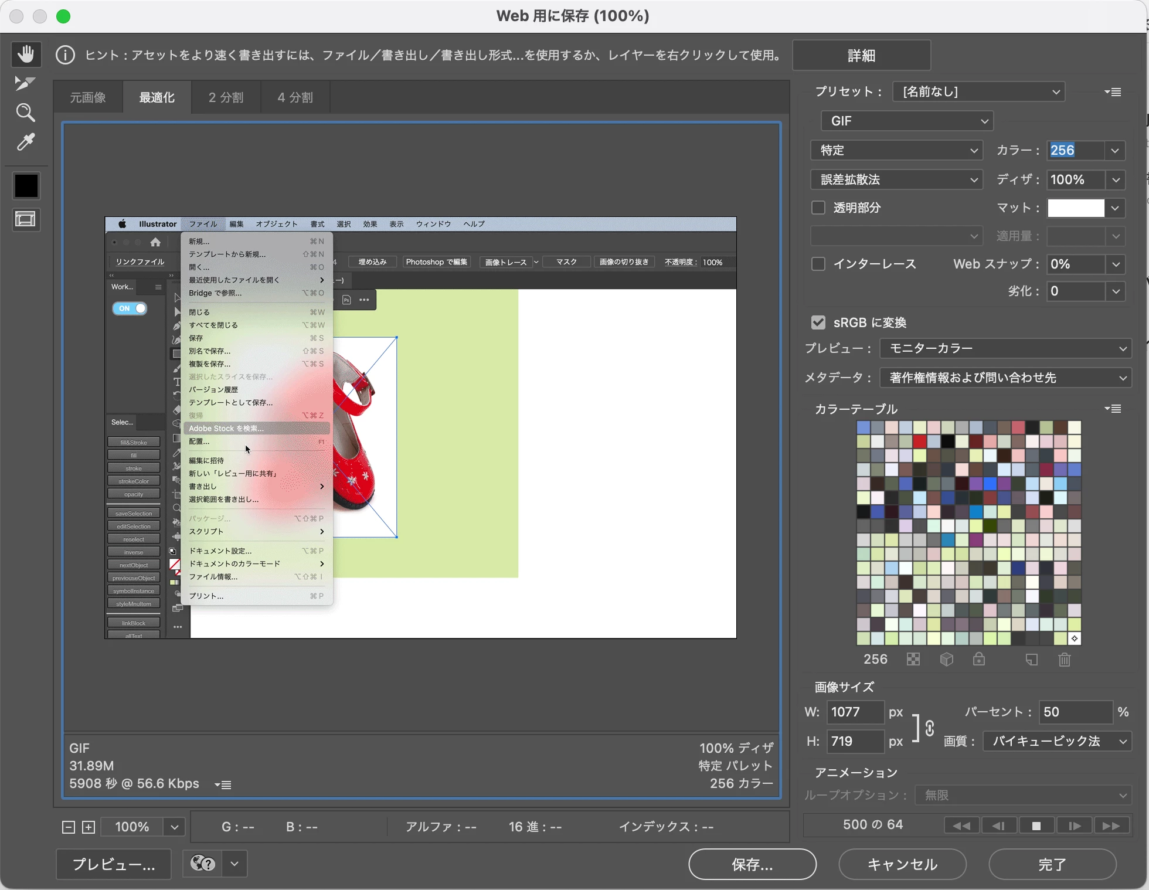The image size is (1149, 890).
Task: Open the preset options menu icon
Action: point(1113,92)
